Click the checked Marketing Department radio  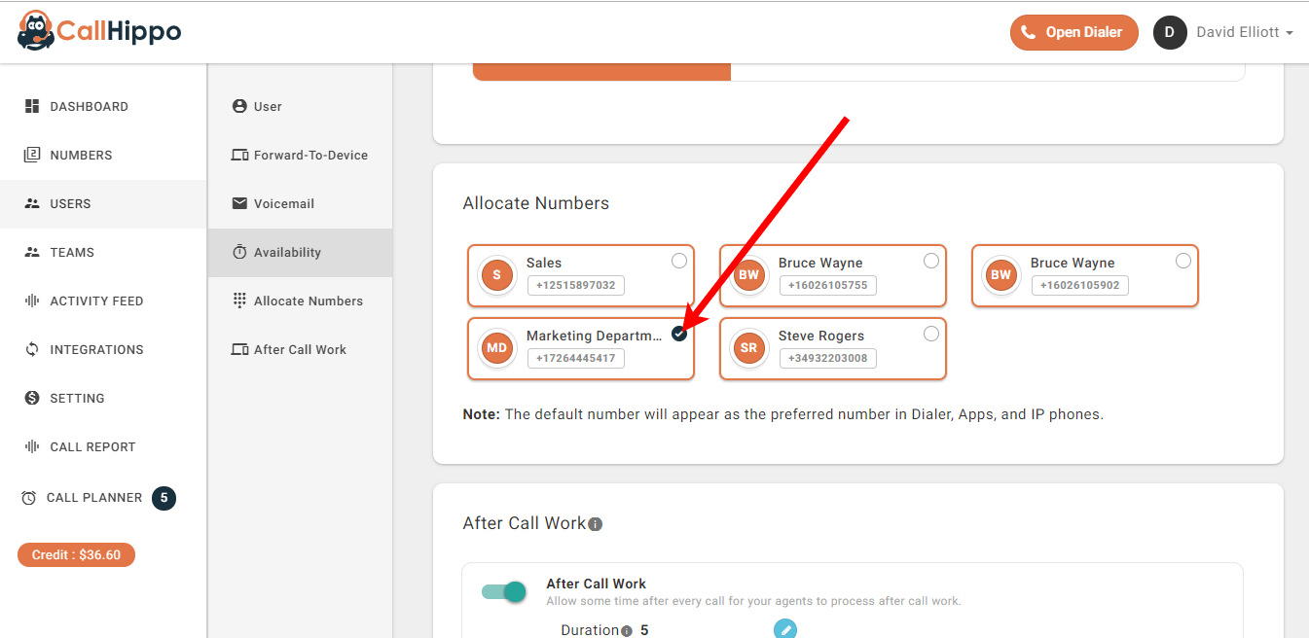pyautogui.click(x=679, y=334)
